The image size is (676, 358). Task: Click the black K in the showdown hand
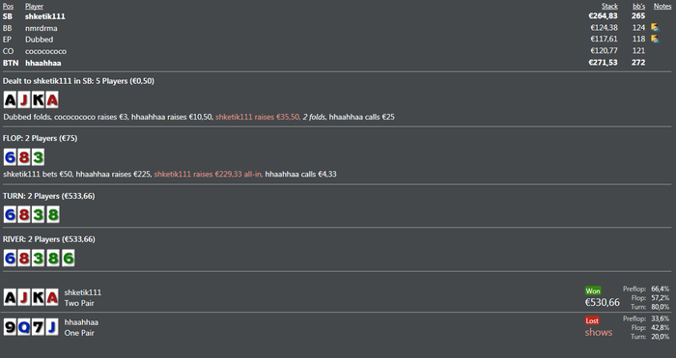(38, 297)
